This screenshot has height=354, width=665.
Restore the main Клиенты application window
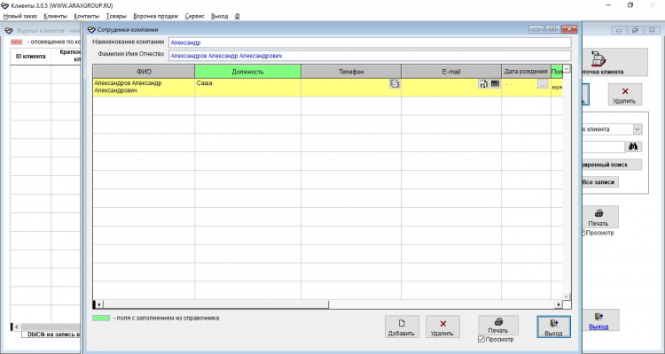(x=630, y=5)
